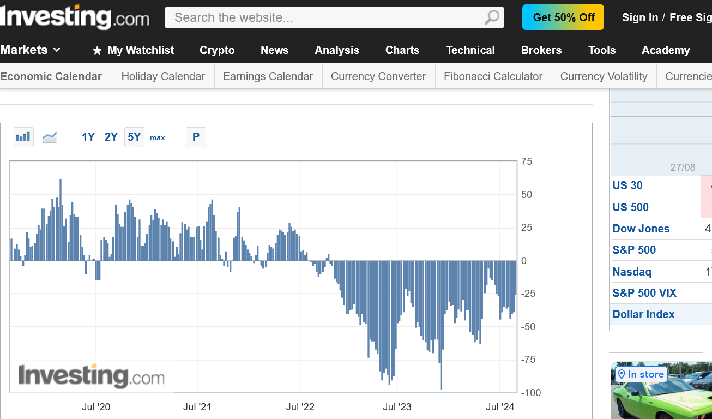The height and width of the screenshot is (419, 712).
Task: Focus the Search the website field
Action: pos(334,17)
